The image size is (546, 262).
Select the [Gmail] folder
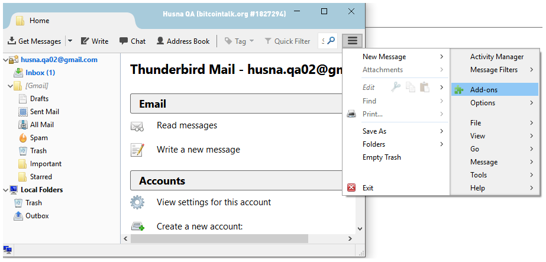point(37,86)
